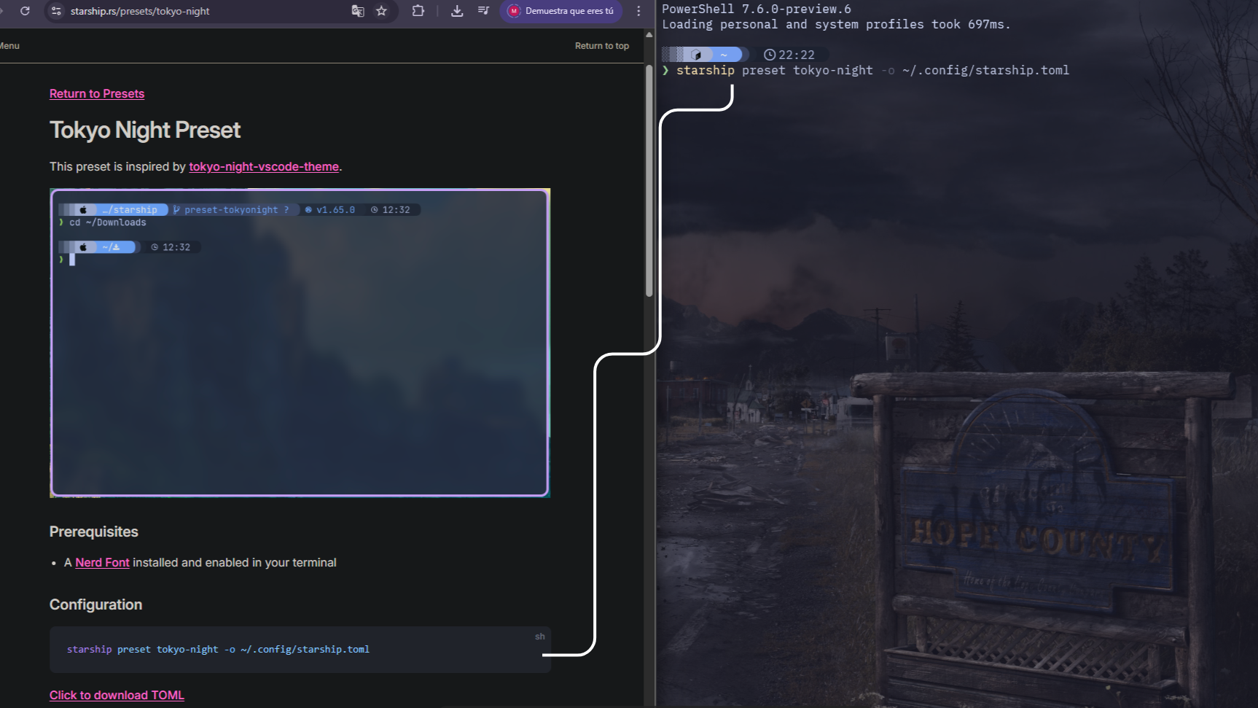The width and height of the screenshot is (1258, 708).
Task: Click the translate page icon
Action: tap(357, 11)
